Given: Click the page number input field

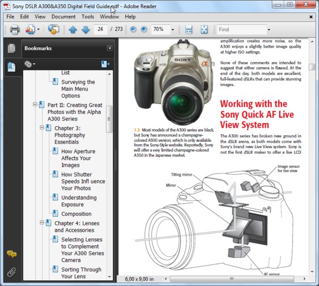Looking at the screenshot, I should [x=100, y=29].
